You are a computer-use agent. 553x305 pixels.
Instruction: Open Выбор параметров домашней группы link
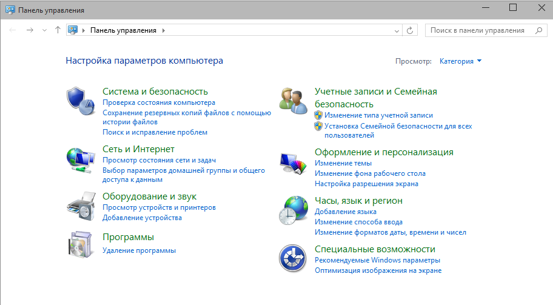[x=183, y=175]
